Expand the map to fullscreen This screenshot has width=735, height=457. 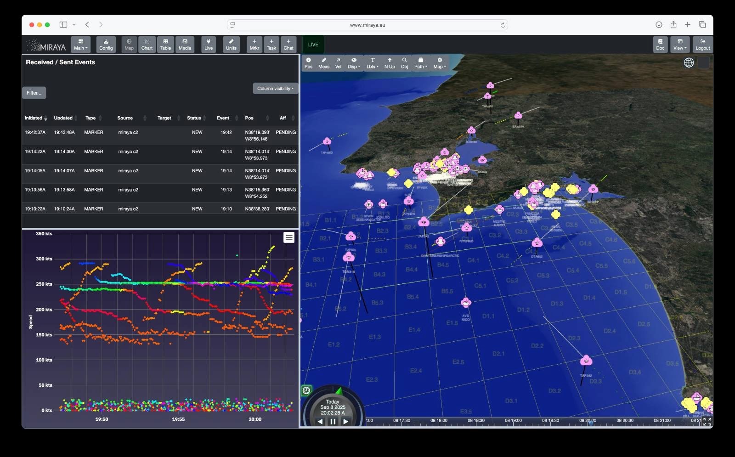[707, 421]
